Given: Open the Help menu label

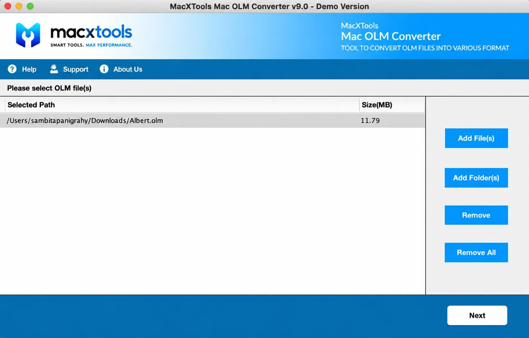Looking at the screenshot, I should [x=29, y=69].
